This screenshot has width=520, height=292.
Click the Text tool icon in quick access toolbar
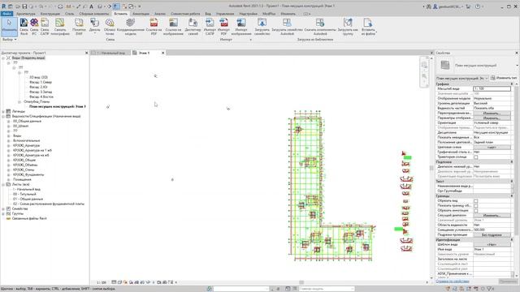click(x=91, y=6)
